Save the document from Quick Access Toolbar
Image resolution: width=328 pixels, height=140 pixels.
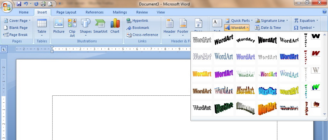coord(19,4)
